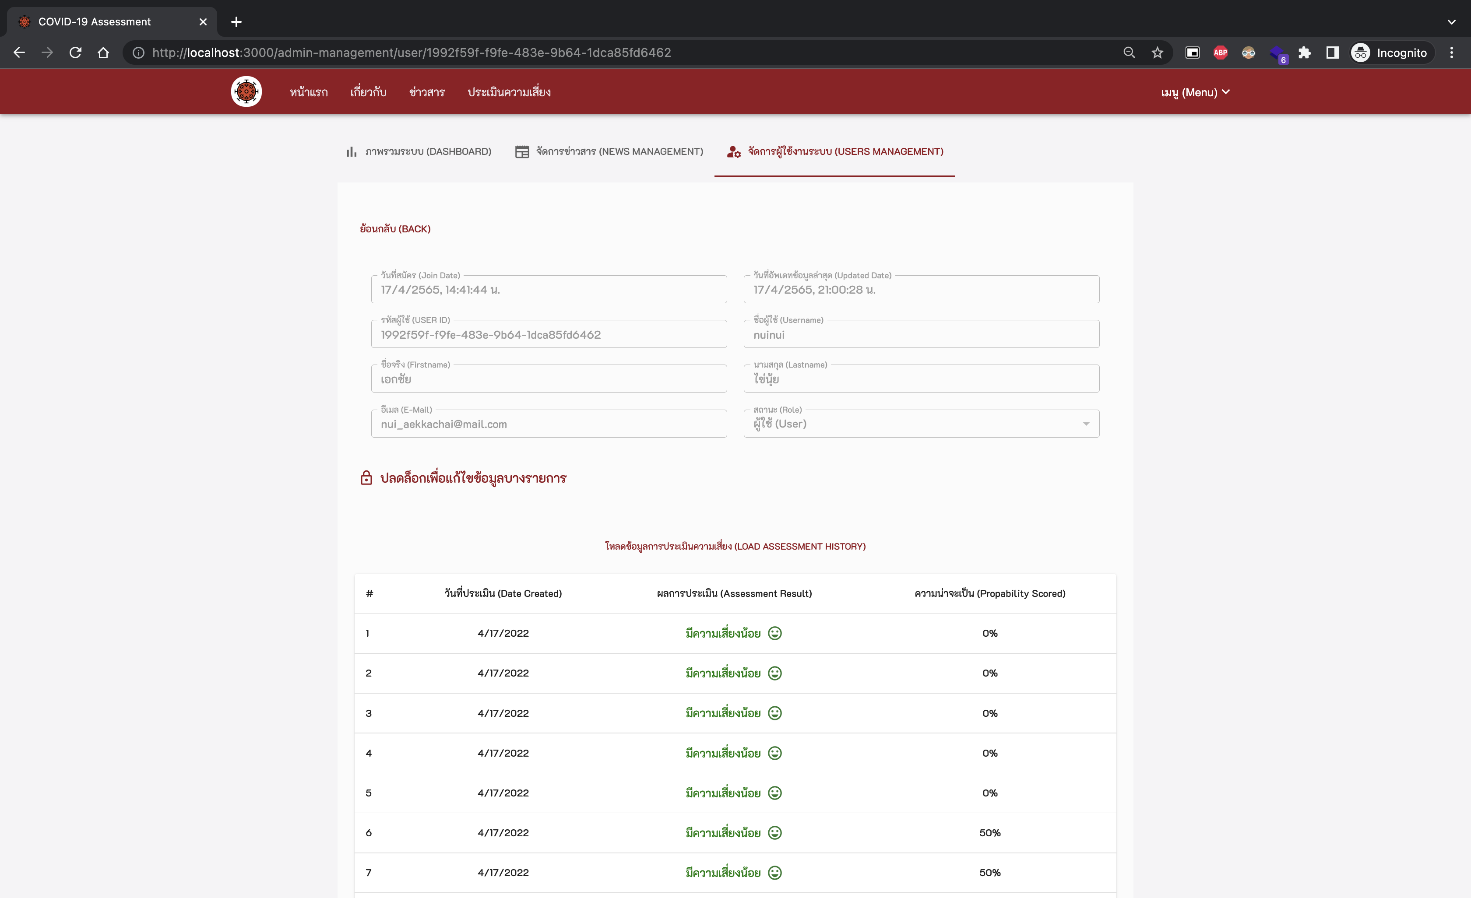Click the Date Created column header

click(x=503, y=594)
